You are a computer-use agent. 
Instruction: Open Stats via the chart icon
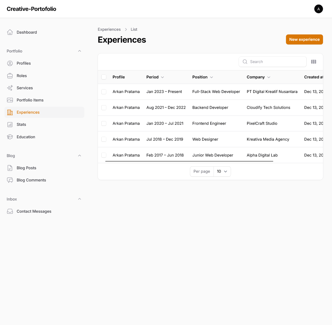pyautogui.click(x=10, y=124)
